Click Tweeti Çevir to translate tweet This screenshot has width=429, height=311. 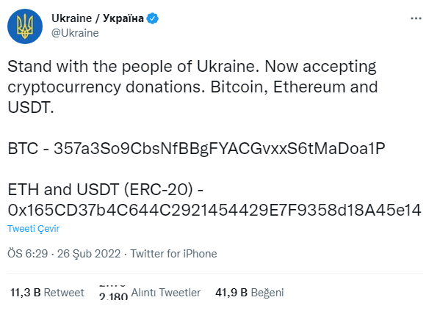pyautogui.click(x=33, y=228)
